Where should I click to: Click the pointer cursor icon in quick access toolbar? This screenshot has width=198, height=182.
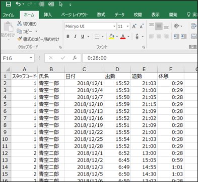[x=61, y=4]
